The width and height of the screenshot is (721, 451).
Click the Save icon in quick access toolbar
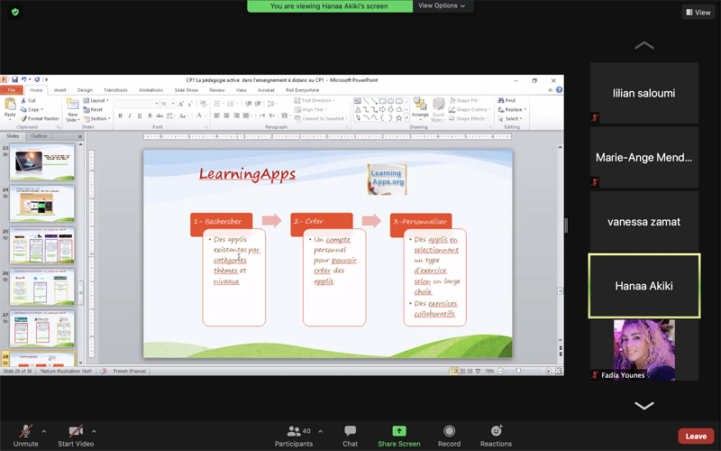point(14,79)
